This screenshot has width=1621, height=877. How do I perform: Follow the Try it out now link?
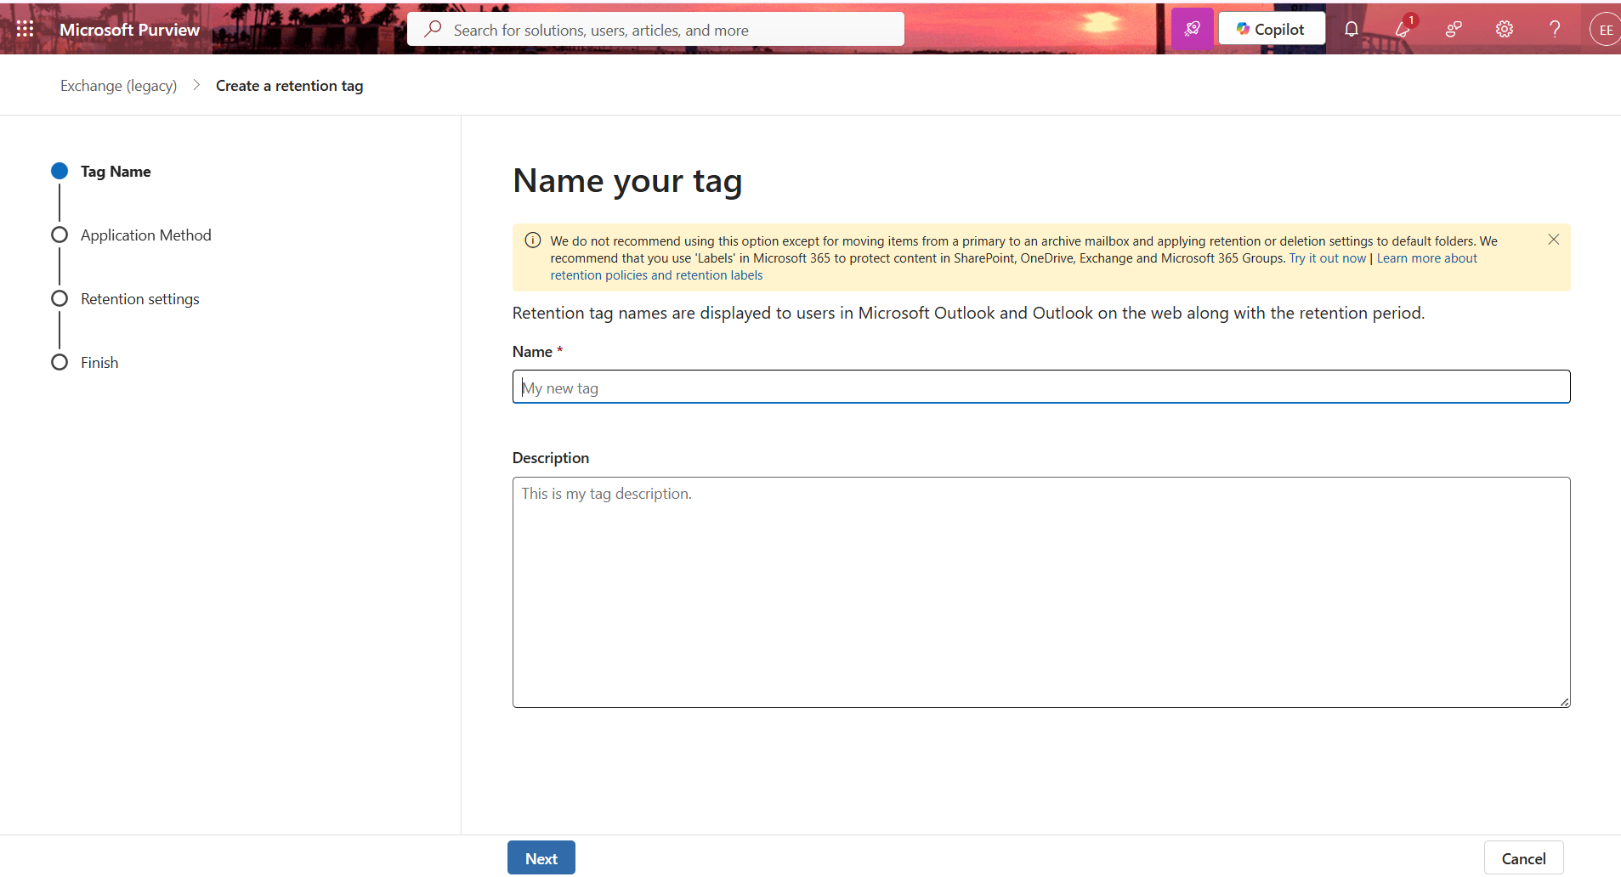1327,258
